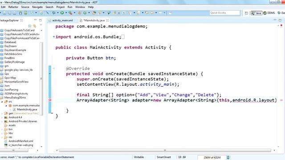The image size is (285, 160).
Task: Select the assets folder
Action: [12, 125]
